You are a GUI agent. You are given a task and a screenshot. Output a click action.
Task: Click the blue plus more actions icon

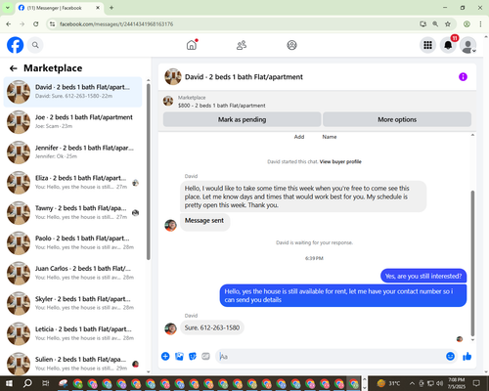[165, 356]
